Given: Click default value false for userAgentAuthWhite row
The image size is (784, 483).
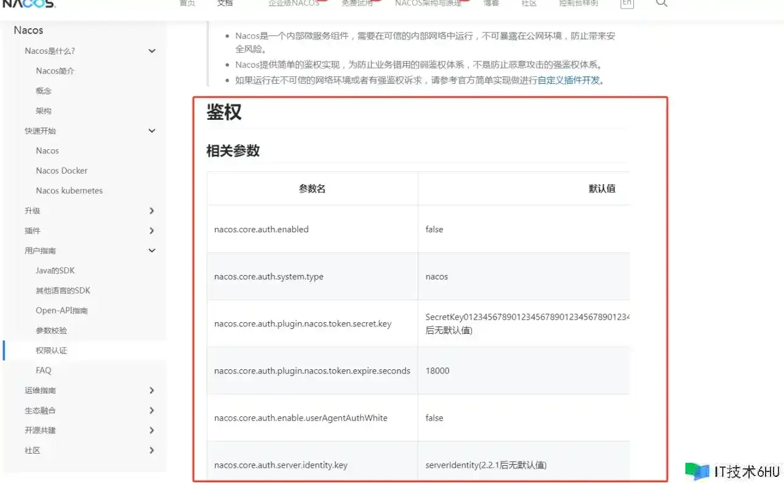Looking at the screenshot, I should coord(524,418).
